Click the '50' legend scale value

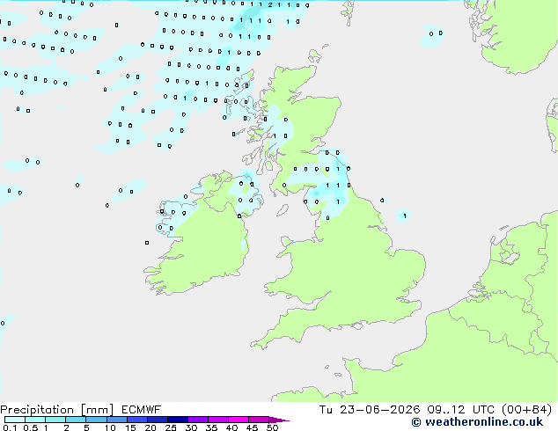click(272, 427)
